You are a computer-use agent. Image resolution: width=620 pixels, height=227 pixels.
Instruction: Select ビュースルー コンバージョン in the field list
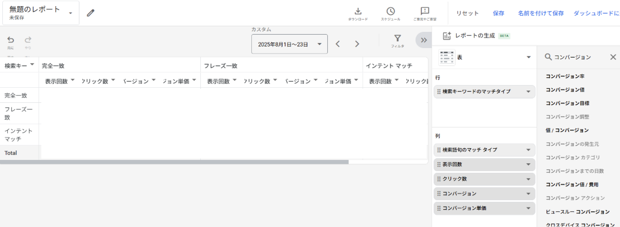click(577, 212)
